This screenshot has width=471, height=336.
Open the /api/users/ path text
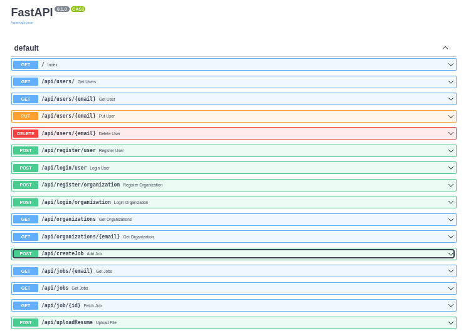58,81
